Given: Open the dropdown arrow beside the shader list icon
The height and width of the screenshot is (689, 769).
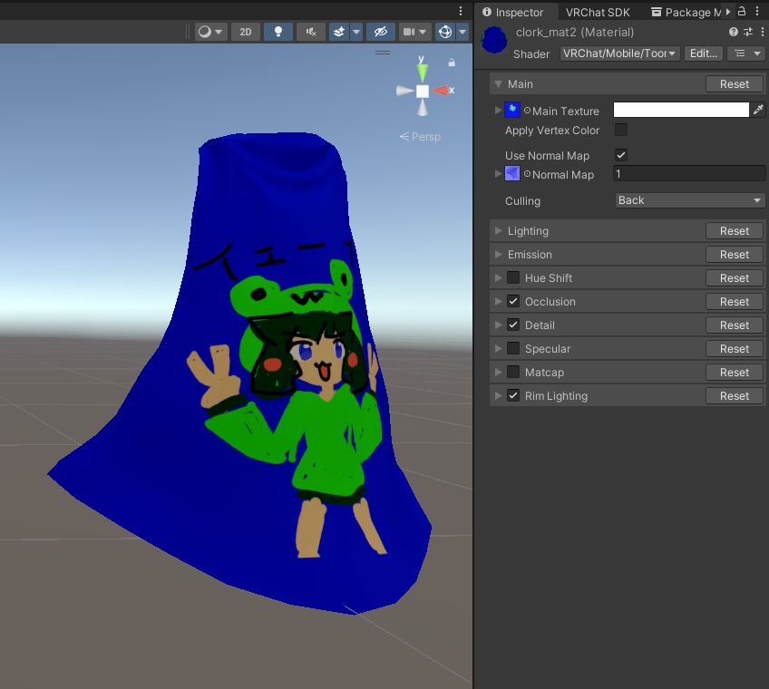Looking at the screenshot, I should click(x=757, y=53).
